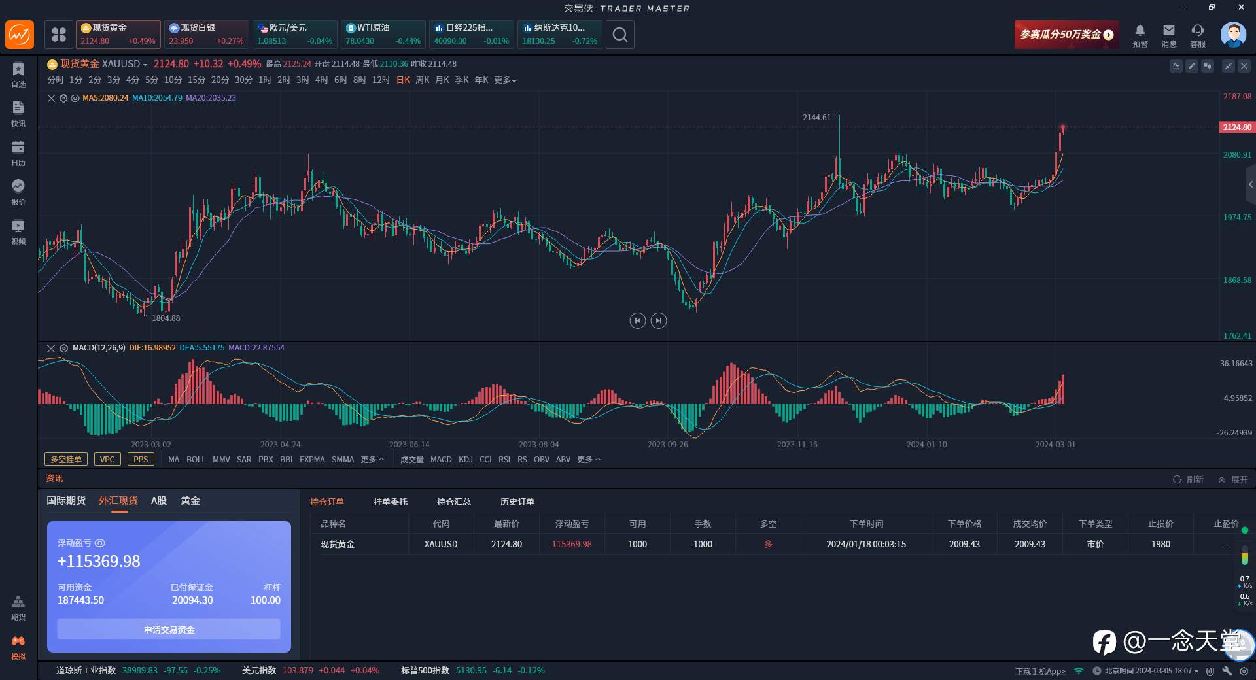Screen dimensions: 1256x680
Task: Open the 报价 quotes panel
Action: [18, 192]
